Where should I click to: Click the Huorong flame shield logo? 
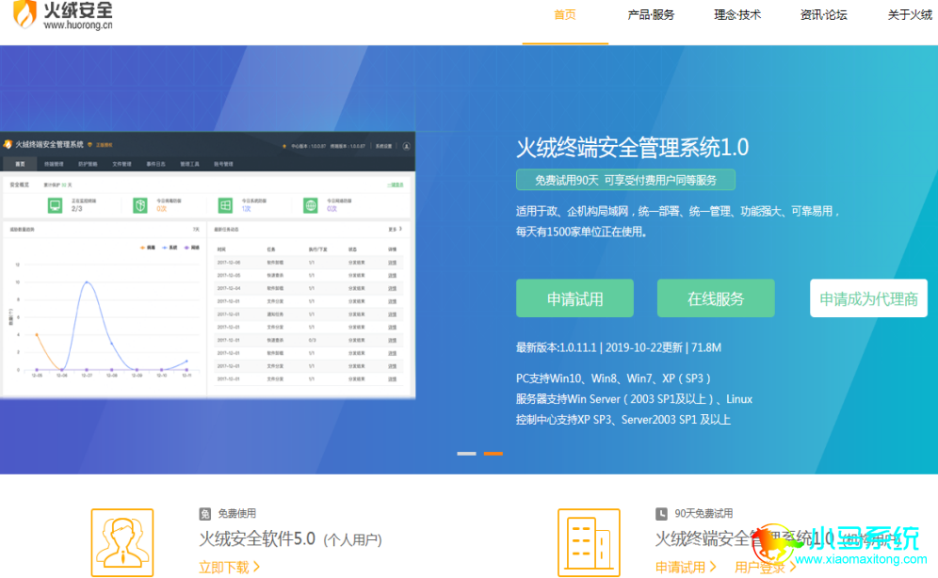point(24,14)
